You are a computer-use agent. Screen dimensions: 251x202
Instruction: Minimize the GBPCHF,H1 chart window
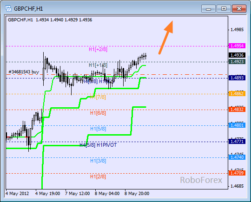209,9
